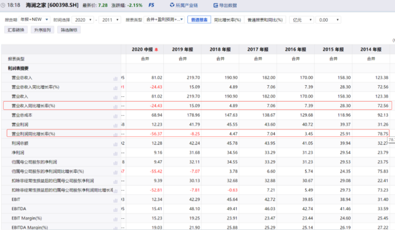Select the 利润表摘要 section heading

(18, 68)
